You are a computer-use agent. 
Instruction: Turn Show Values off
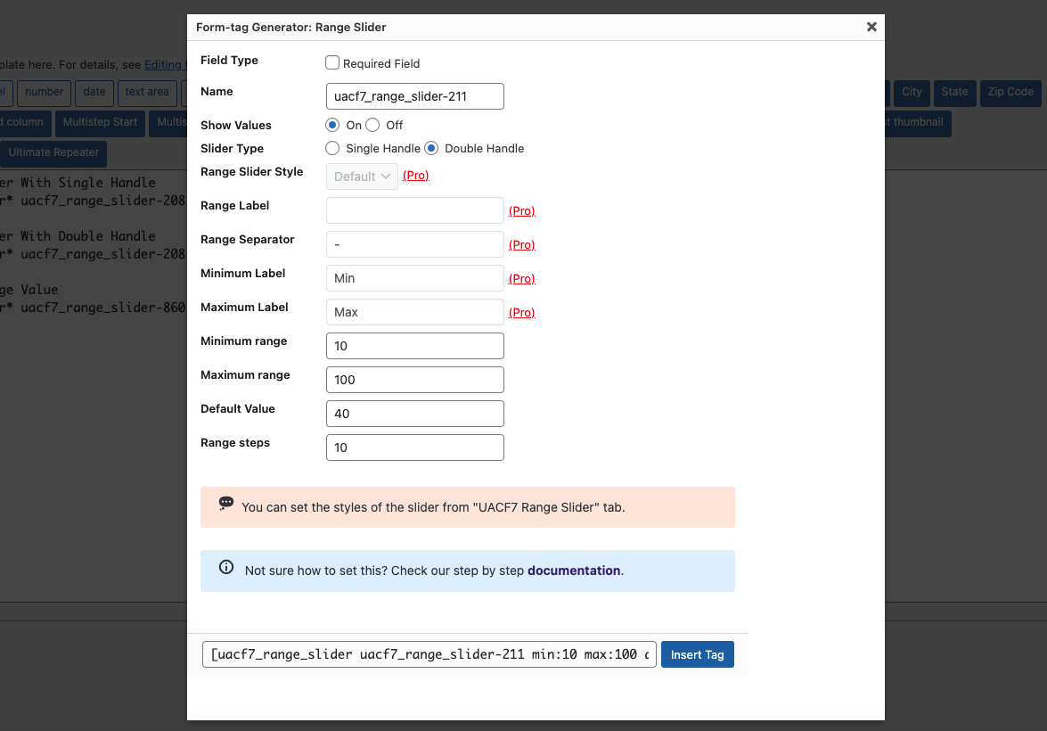click(x=372, y=125)
